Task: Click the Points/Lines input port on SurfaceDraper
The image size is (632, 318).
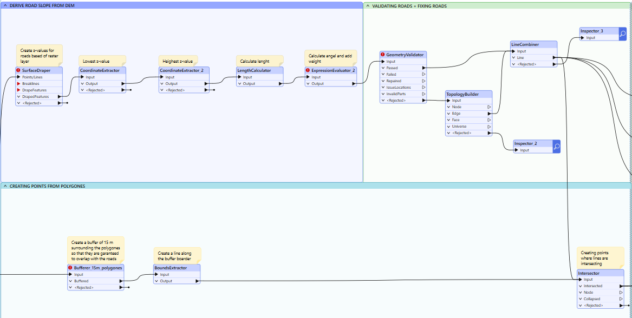Action: click(x=39, y=77)
